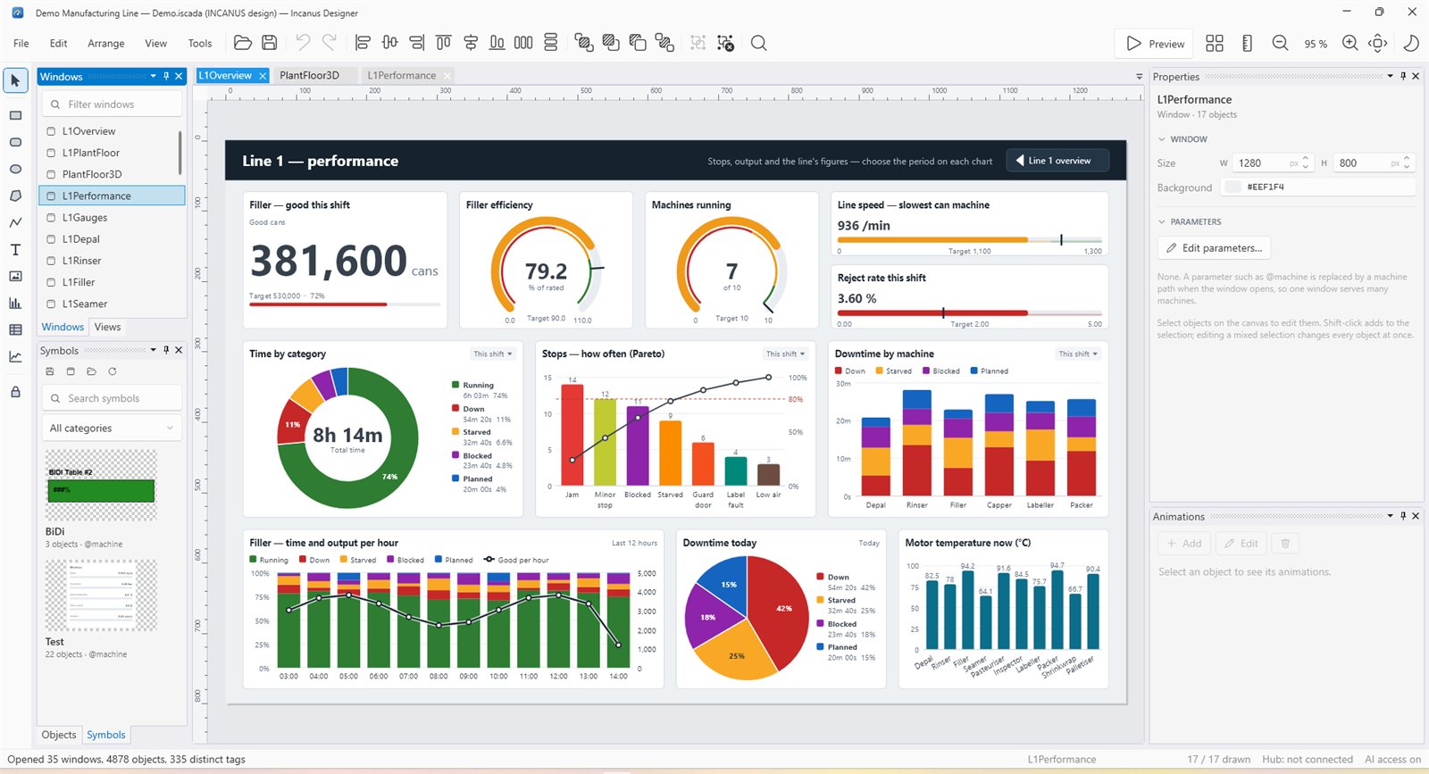Pick the Polyline tool
Image resolution: width=1429 pixels, height=774 pixels.
(15, 222)
